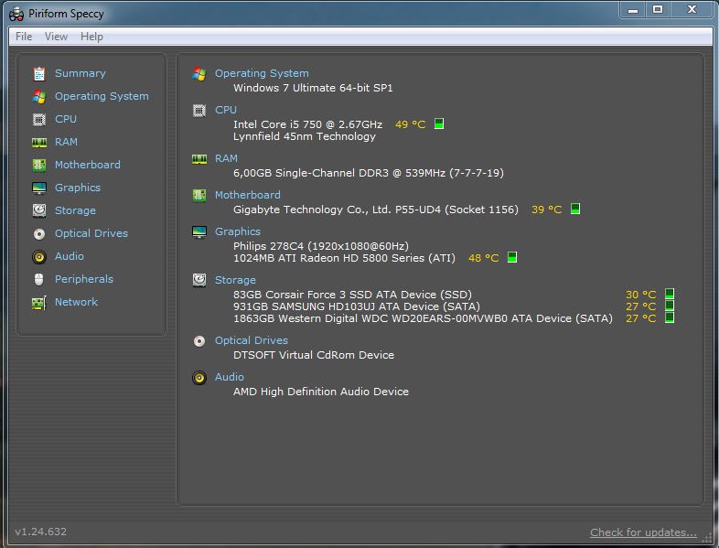The height and width of the screenshot is (548, 719).
Task: Click the motherboard temperature value 39 °C
Action: tap(547, 210)
